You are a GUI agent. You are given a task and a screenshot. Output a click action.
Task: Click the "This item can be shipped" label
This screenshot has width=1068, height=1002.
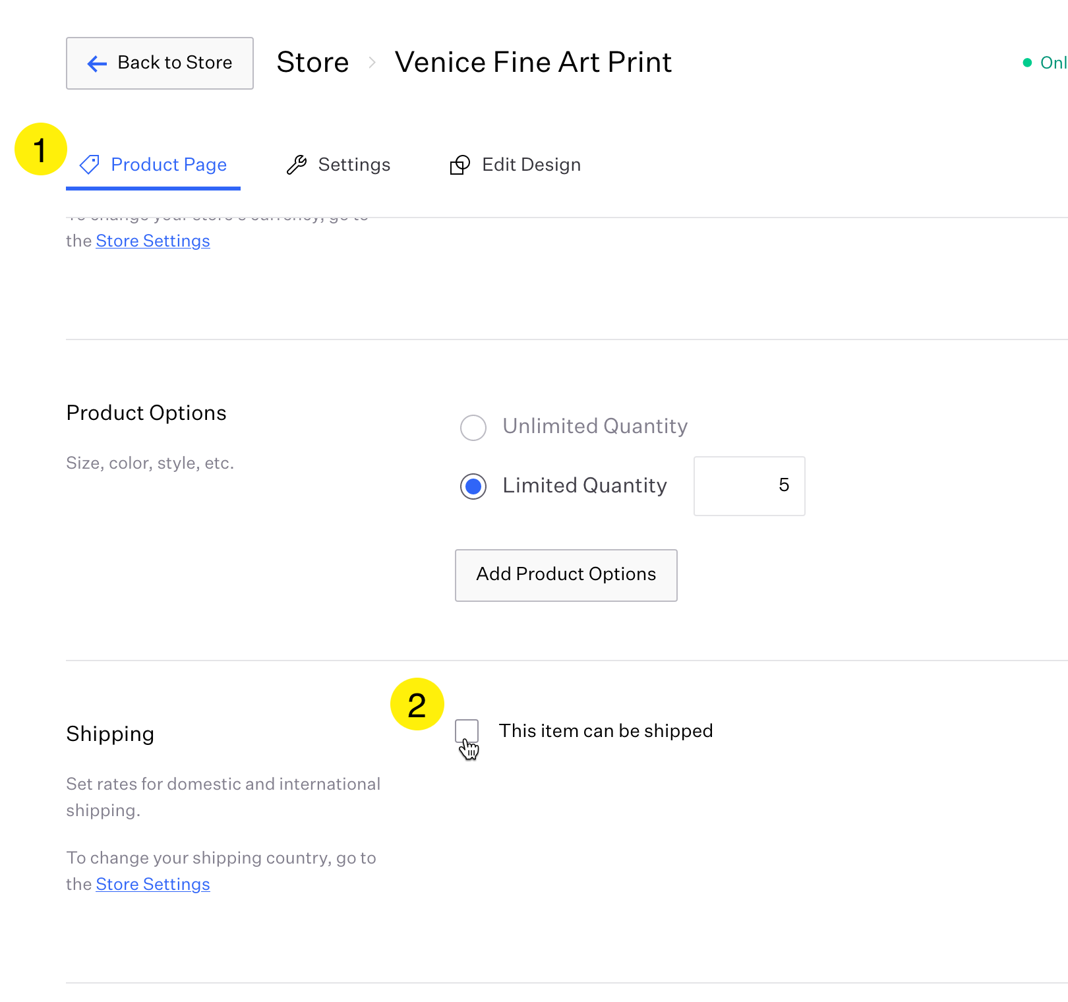point(605,731)
